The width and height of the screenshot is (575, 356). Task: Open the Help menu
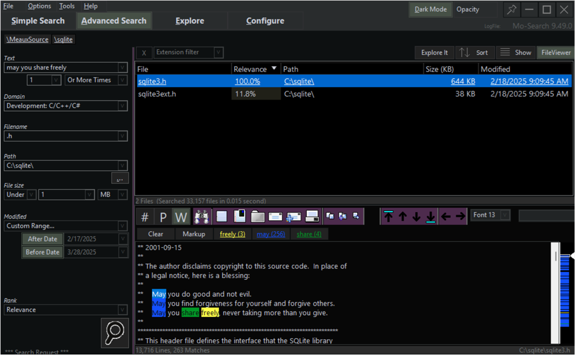tap(90, 6)
